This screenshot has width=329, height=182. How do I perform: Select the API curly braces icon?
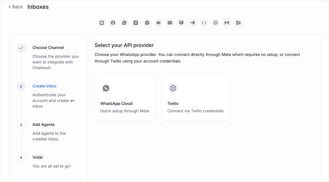point(204,23)
